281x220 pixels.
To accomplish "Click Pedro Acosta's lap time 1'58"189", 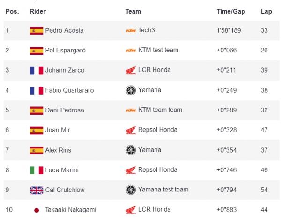I will coord(228,30).
